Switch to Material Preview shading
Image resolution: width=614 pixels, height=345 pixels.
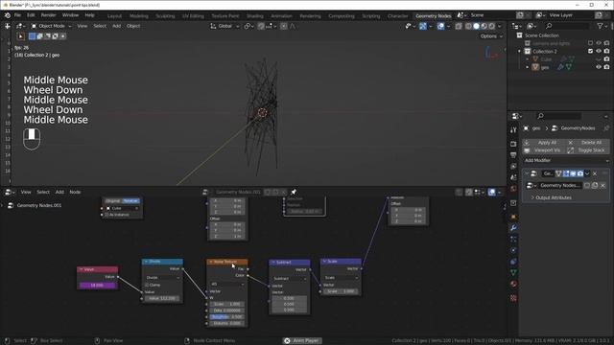tap(484, 26)
